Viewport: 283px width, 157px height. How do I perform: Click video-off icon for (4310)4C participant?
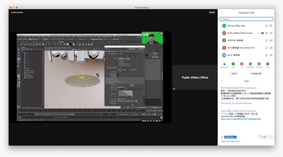[271, 41]
